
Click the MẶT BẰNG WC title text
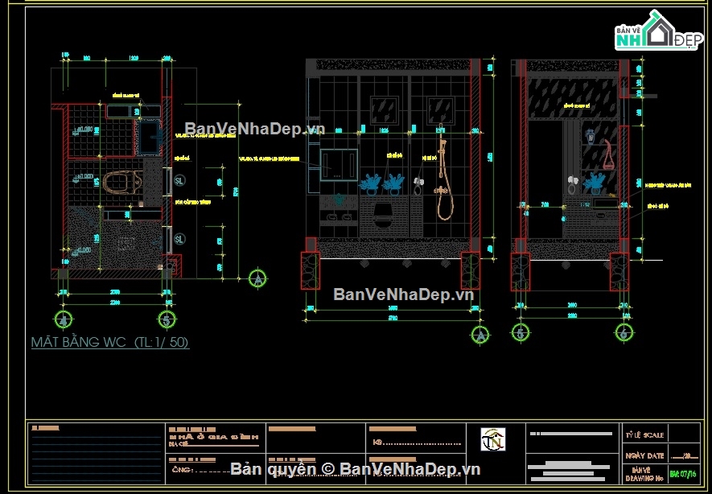point(110,342)
